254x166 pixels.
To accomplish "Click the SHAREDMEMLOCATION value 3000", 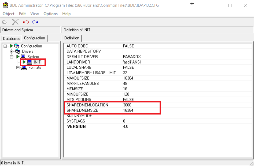I will click(x=127, y=105).
